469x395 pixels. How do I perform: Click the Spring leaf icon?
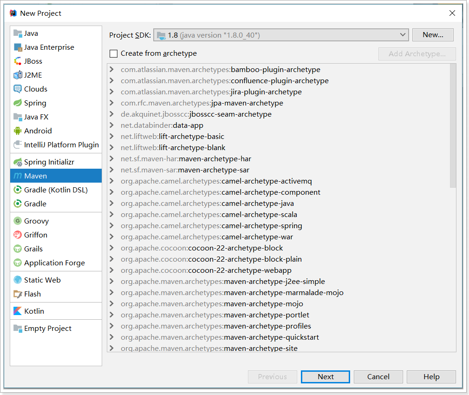coord(18,103)
